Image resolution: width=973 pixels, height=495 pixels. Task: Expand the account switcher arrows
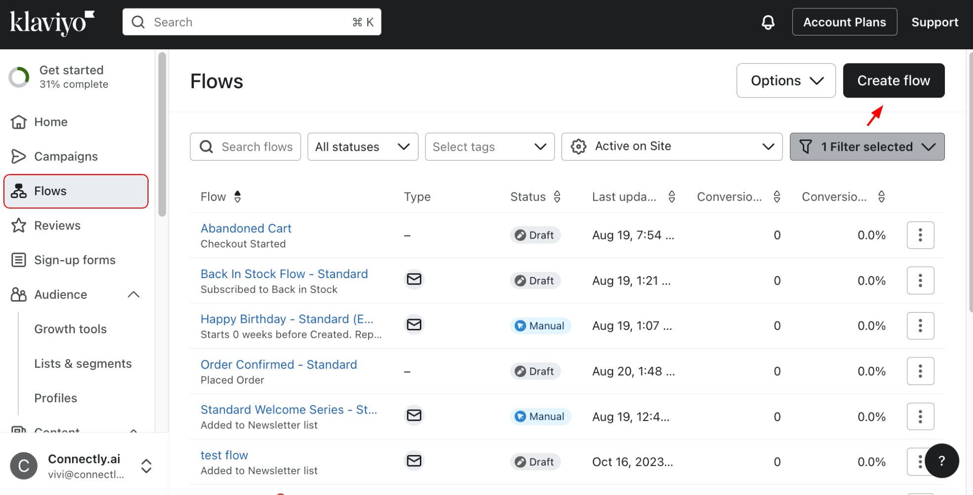pyautogui.click(x=146, y=466)
